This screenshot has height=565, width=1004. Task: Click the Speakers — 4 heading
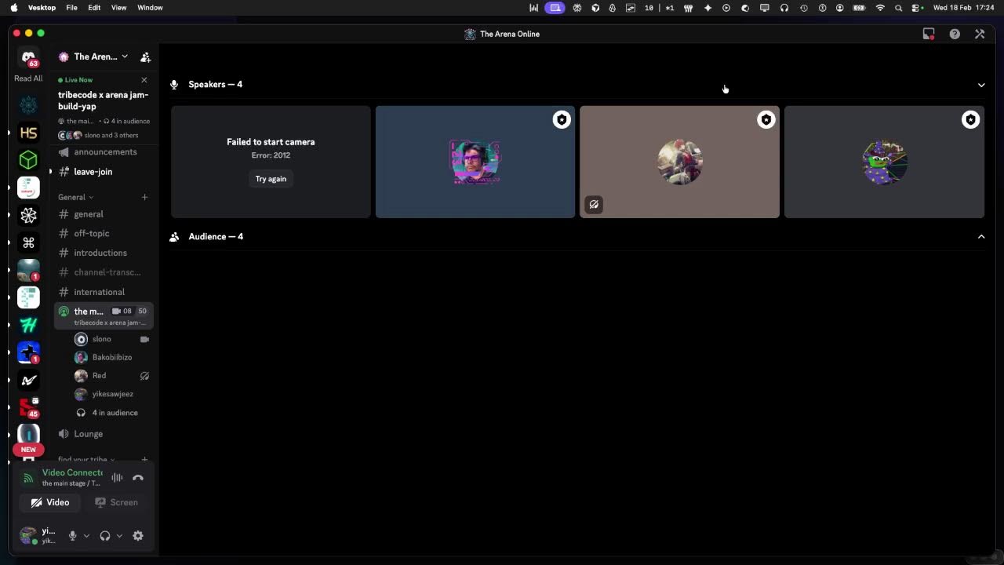(x=215, y=84)
